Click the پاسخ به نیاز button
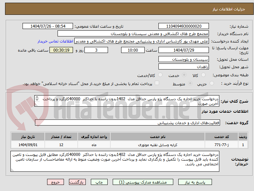Screen dimensions: 254x191 [x=195, y=182]
